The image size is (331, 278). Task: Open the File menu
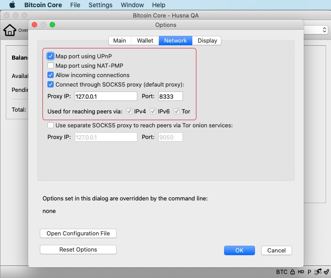(75, 5)
